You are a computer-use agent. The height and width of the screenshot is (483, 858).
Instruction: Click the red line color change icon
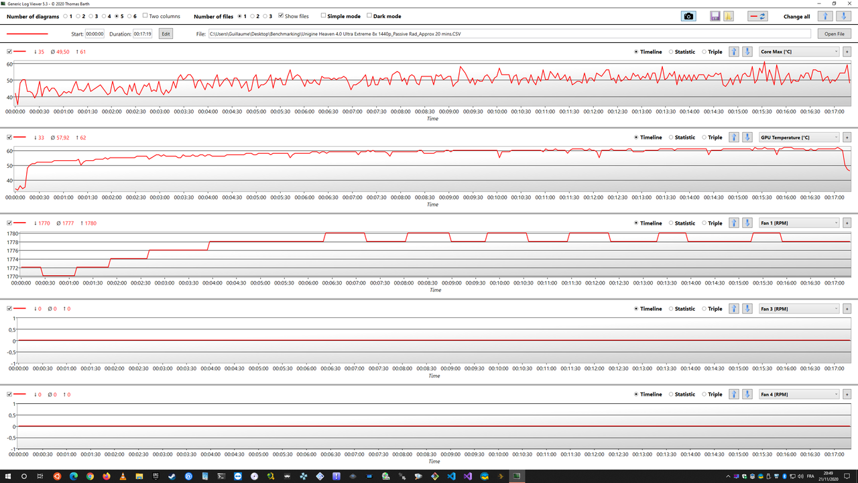[758, 16]
